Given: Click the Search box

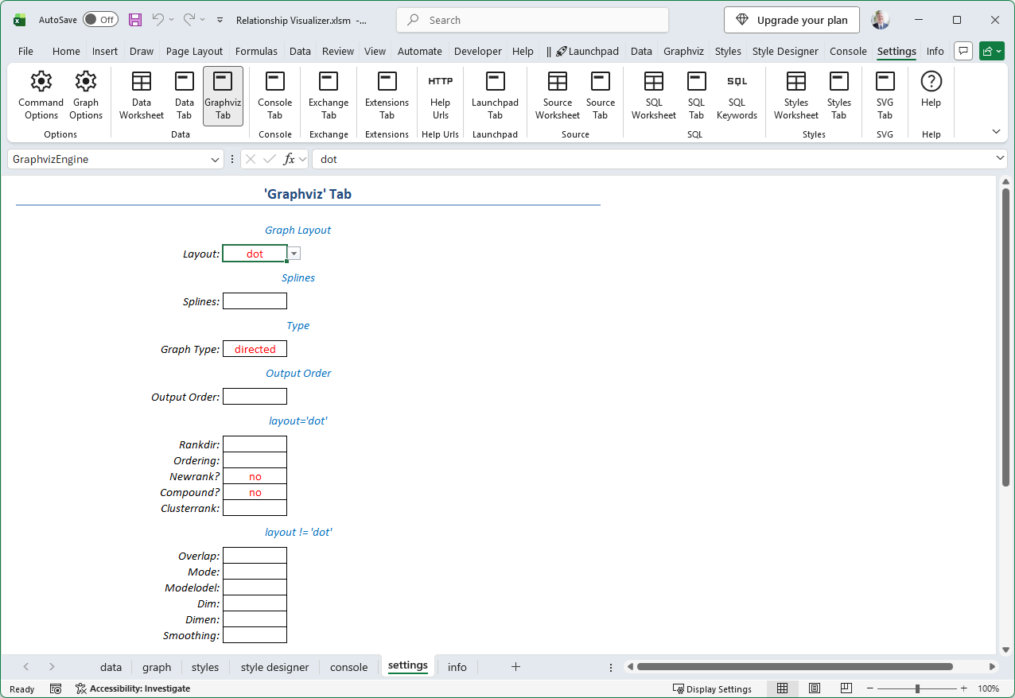Looking at the screenshot, I should coord(533,20).
